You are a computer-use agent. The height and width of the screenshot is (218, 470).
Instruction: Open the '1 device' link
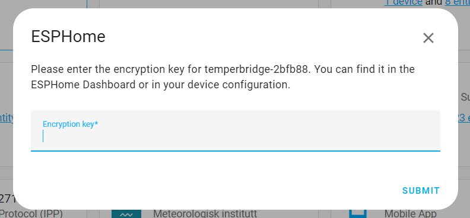coord(403,3)
